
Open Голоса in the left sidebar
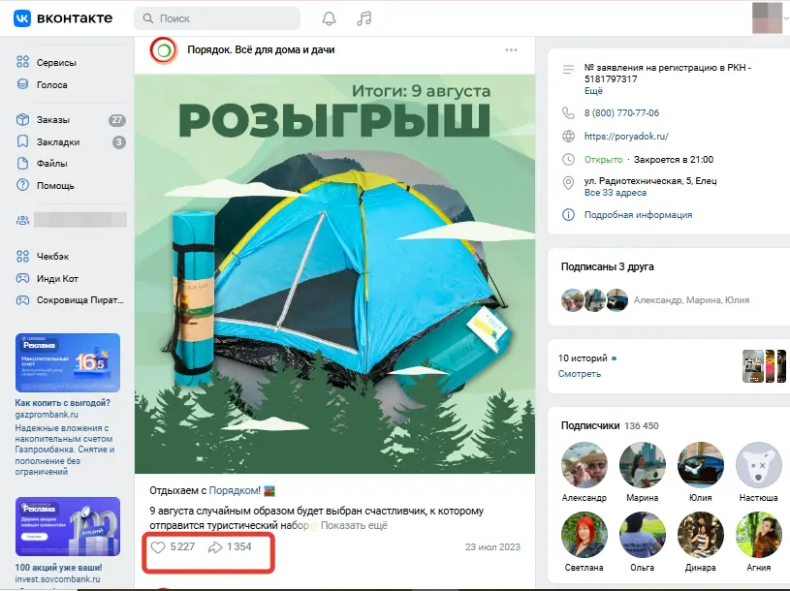pos(52,84)
